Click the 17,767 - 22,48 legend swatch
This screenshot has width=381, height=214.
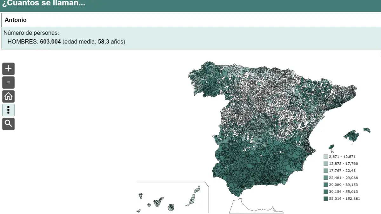326,171
